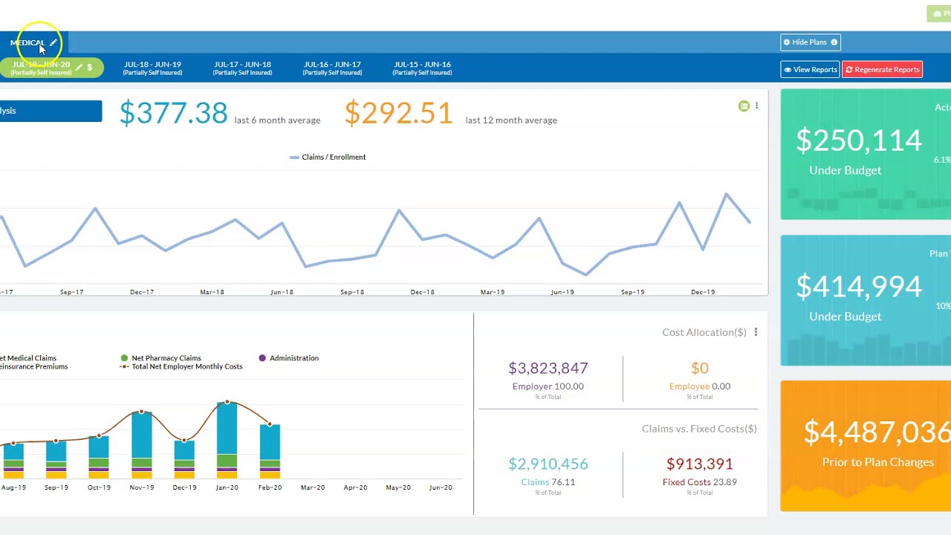The width and height of the screenshot is (951, 535).
Task: Click the edit pencil on the JUL-19 - JUN-20 plan
Action: pyautogui.click(x=79, y=68)
